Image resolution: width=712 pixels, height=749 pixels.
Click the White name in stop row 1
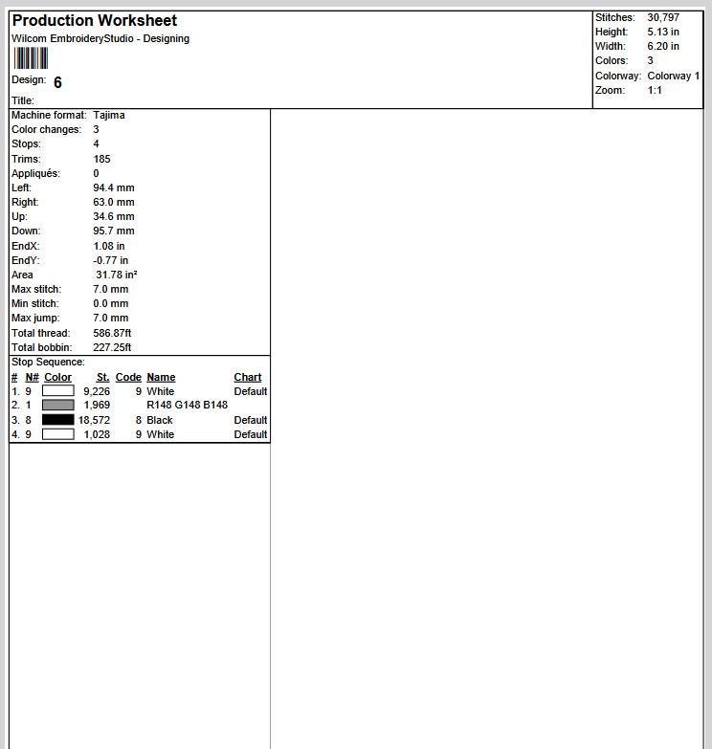coord(161,391)
